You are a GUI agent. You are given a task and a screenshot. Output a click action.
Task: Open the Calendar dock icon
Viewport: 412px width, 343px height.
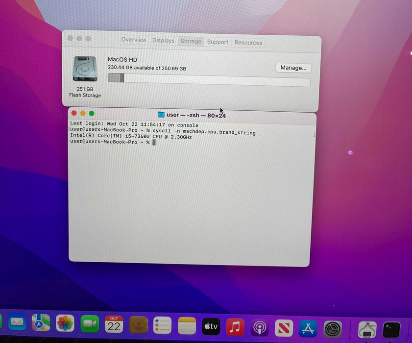point(114,324)
